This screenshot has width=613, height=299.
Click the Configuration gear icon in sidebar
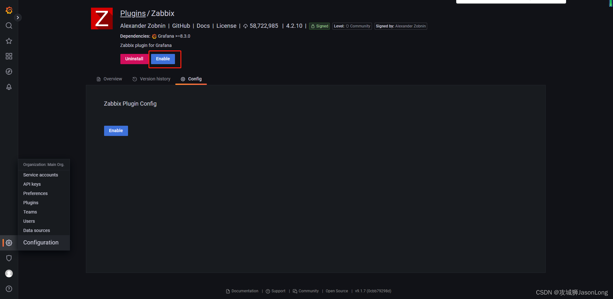pyautogui.click(x=9, y=243)
